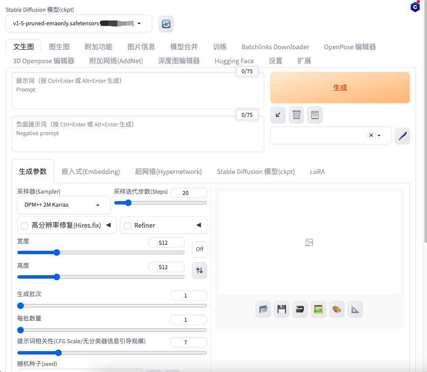
Task: Enable the Refiner checkbox
Action: (127, 225)
